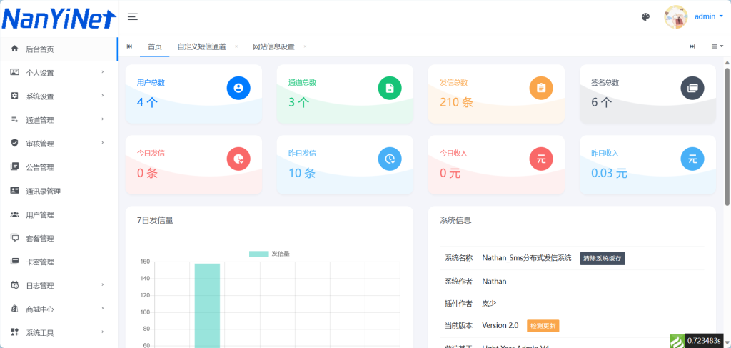This screenshot has width=731, height=348.
Task: Click the 210 条 发信总数 value
Action: tap(456, 102)
